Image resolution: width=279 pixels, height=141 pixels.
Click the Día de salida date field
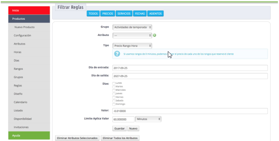pyautogui.click(x=190, y=76)
